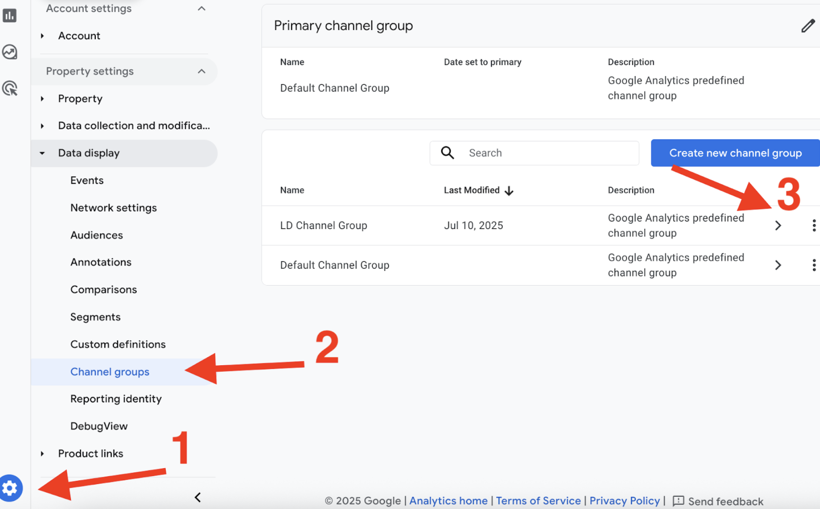This screenshot has height=509, width=820.
Task: Open the Explore icon in left rail
Action: (10, 52)
